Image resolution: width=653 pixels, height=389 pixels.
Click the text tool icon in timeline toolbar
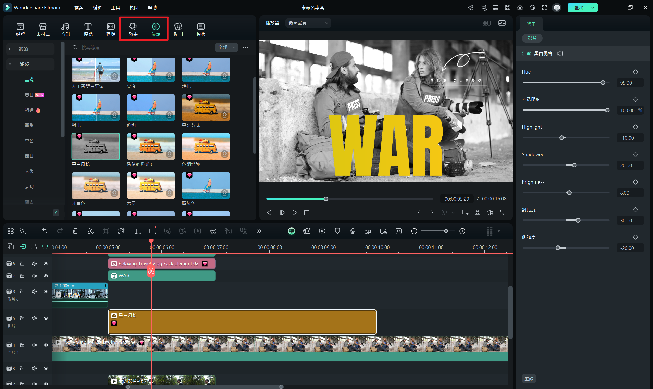point(137,231)
